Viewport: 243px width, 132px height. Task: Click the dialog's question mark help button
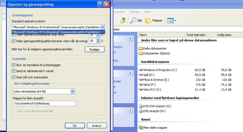[x=100, y=4]
